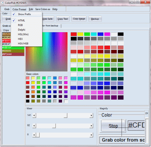Switch to the HEX color format
This screenshot has width=151, height=147.
27,39
